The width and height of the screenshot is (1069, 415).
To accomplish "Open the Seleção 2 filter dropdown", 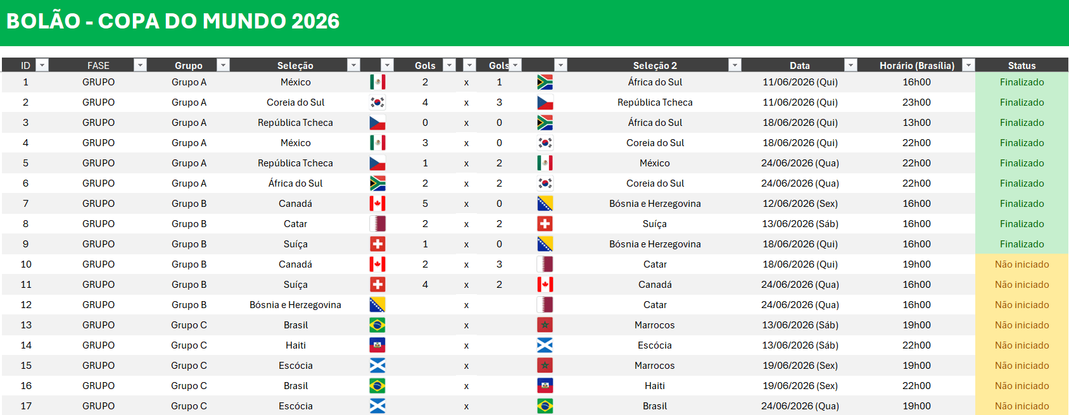I will (735, 65).
